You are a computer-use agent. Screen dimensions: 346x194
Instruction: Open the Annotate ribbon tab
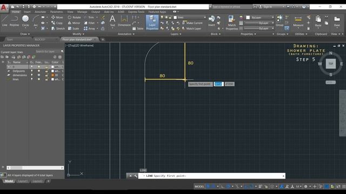41,12
